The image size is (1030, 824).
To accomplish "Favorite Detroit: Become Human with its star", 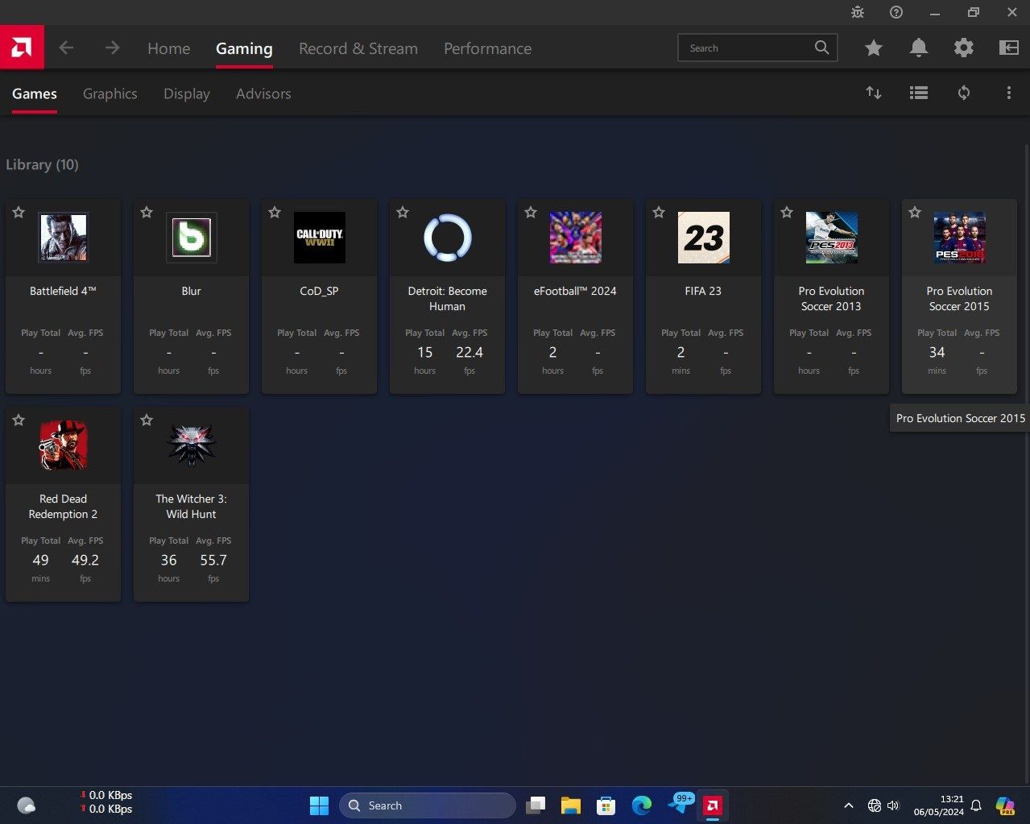I will [x=403, y=213].
